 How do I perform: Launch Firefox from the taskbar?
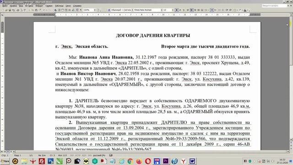pos(139,161)
